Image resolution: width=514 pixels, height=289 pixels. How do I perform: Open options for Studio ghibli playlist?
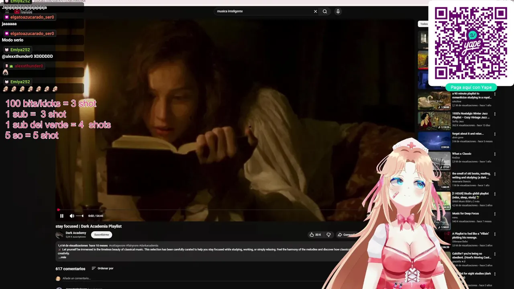pyautogui.click(x=495, y=194)
